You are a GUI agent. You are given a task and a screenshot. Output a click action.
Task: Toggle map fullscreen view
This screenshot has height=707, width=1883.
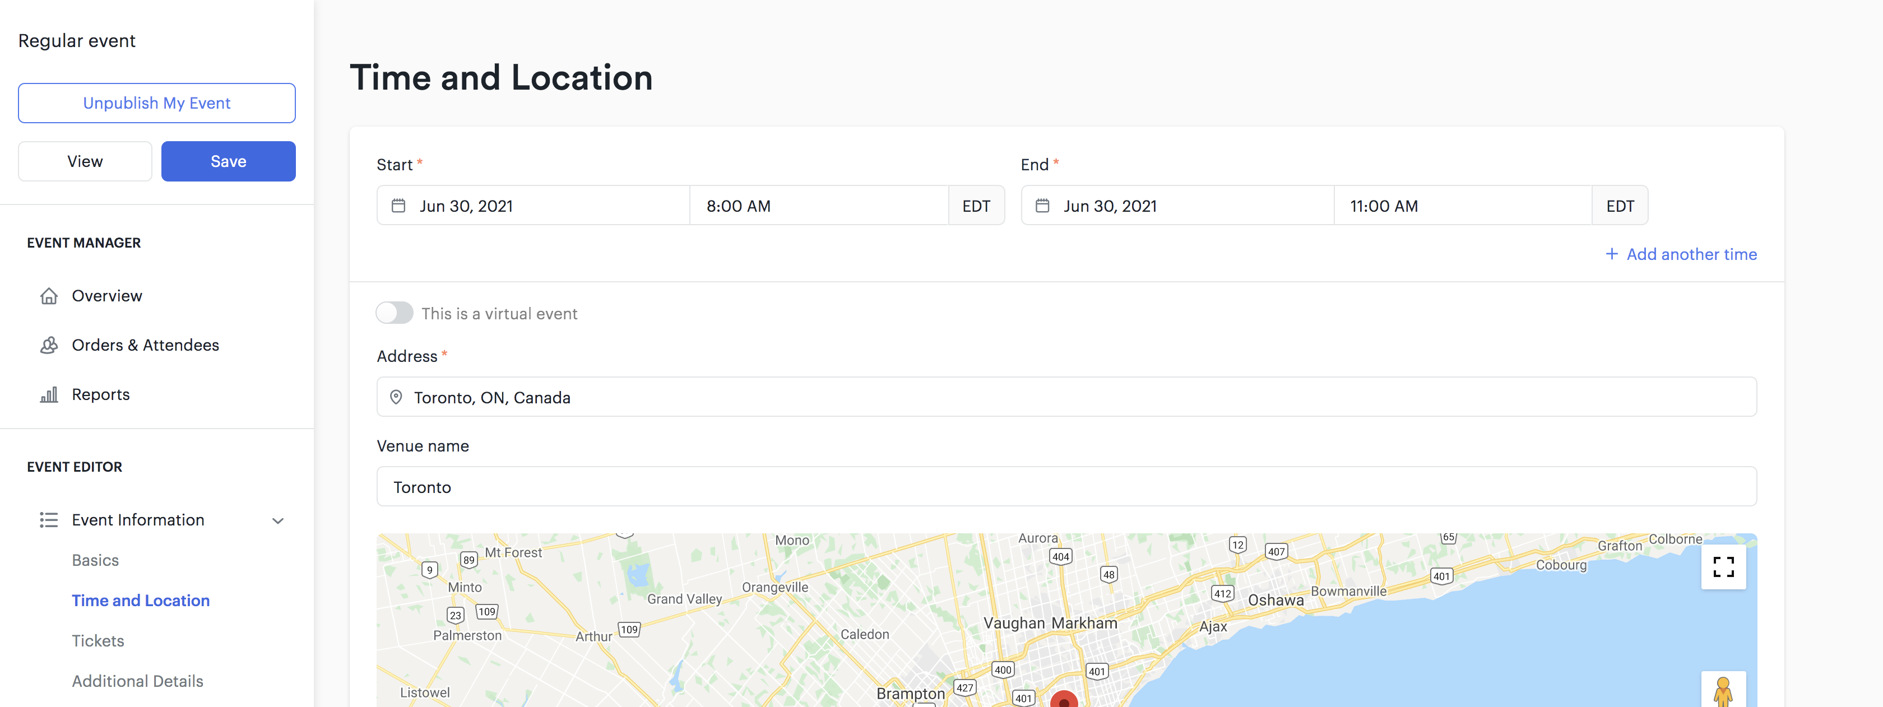[1723, 567]
